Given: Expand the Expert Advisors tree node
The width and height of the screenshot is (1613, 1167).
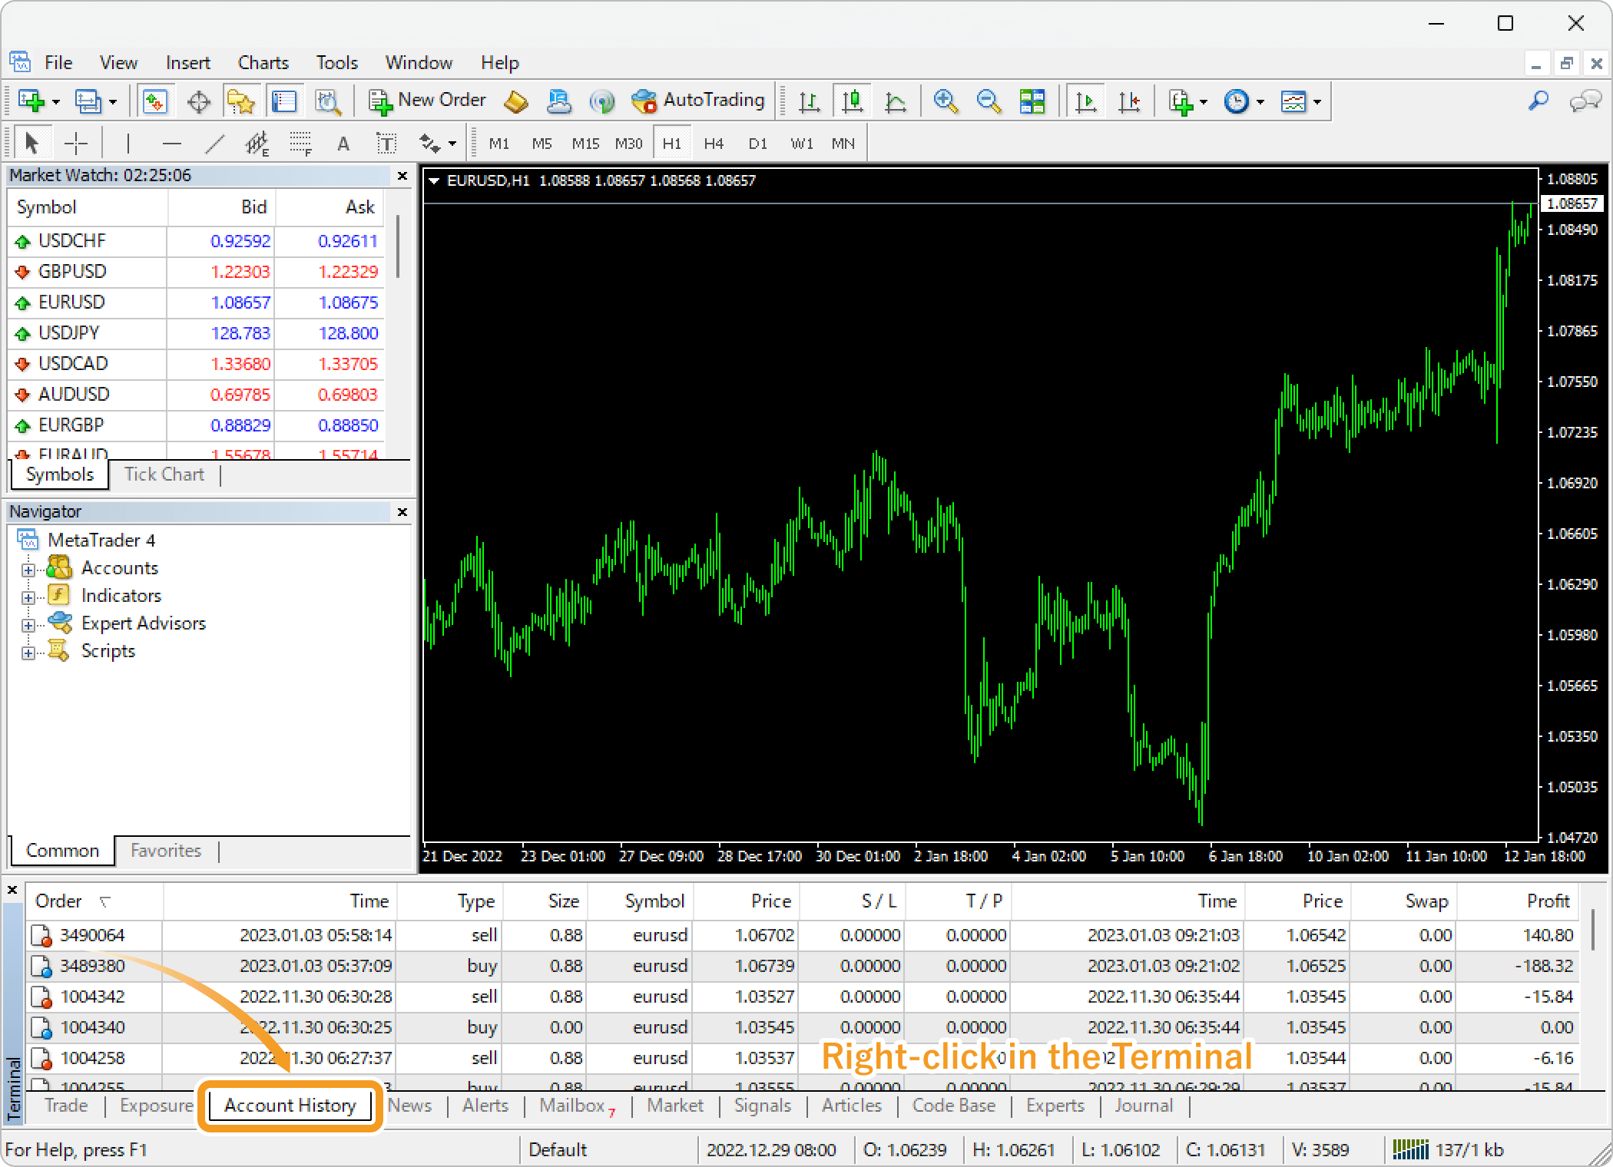Looking at the screenshot, I should [x=28, y=625].
